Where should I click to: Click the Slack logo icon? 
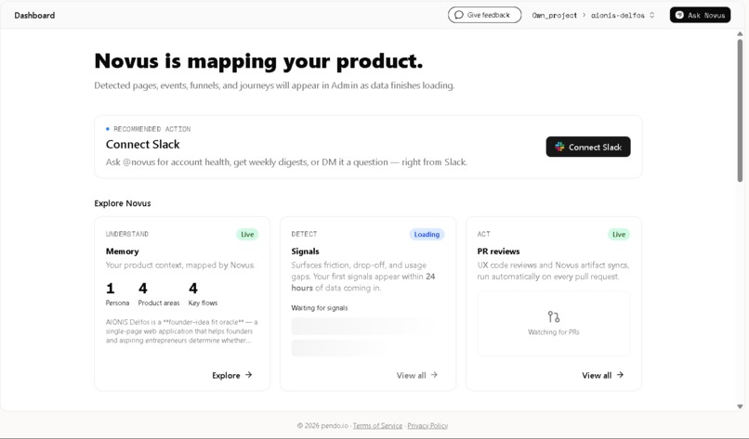coord(559,147)
